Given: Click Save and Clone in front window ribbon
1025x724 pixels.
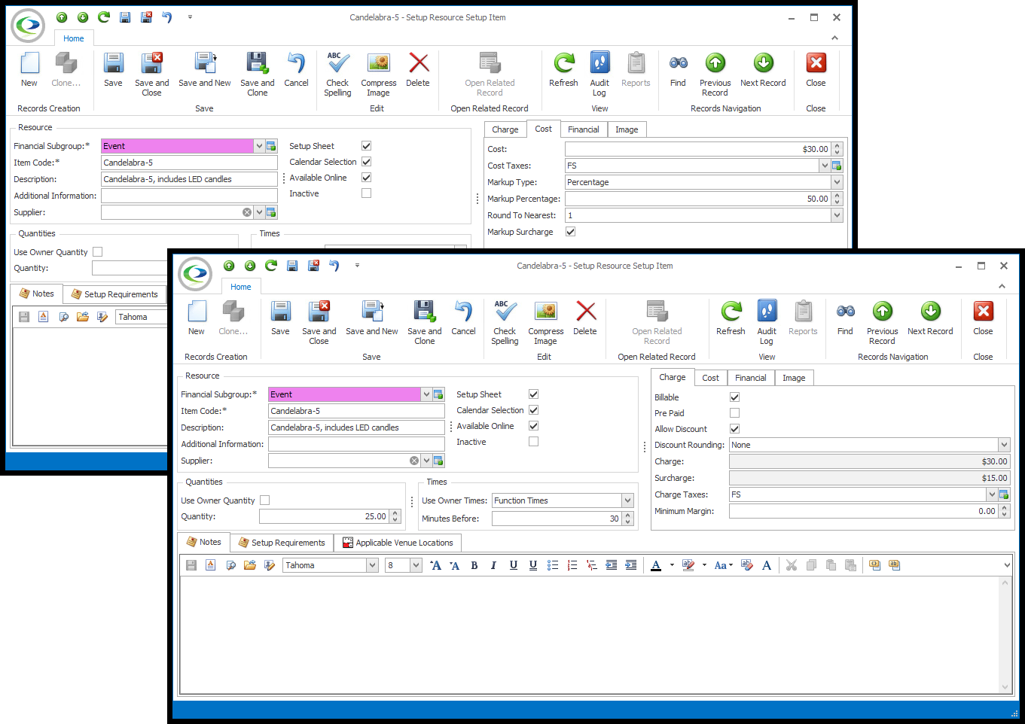Looking at the screenshot, I should (x=425, y=322).
